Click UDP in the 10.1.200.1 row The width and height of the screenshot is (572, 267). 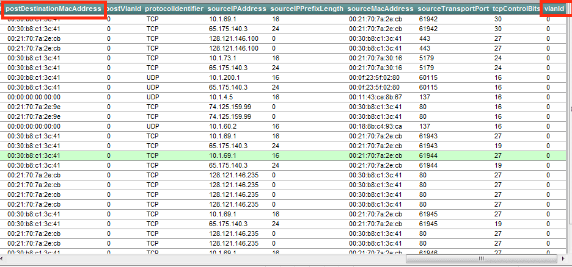pos(153,77)
